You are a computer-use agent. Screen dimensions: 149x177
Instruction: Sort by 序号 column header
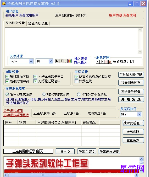click(x=11, y=122)
